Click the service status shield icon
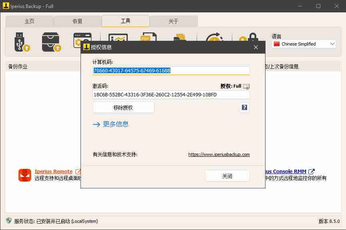The image size is (346, 230). [x=9, y=220]
